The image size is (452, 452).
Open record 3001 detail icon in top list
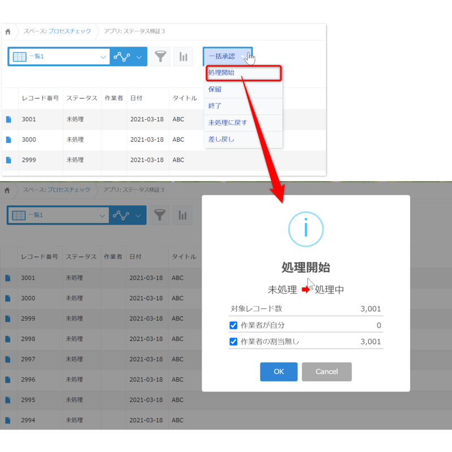pyautogui.click(x=8, y=119)
